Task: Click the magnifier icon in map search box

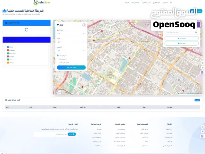Action: (x=196, y=32)
